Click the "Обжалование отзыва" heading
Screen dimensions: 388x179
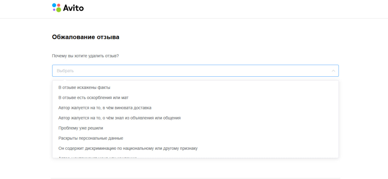tap(85, 37)
